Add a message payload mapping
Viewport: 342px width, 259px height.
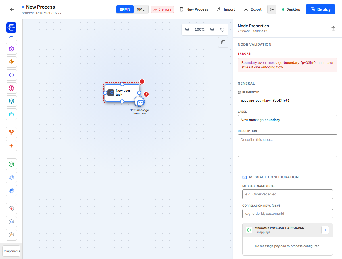(x=325, y=230)
